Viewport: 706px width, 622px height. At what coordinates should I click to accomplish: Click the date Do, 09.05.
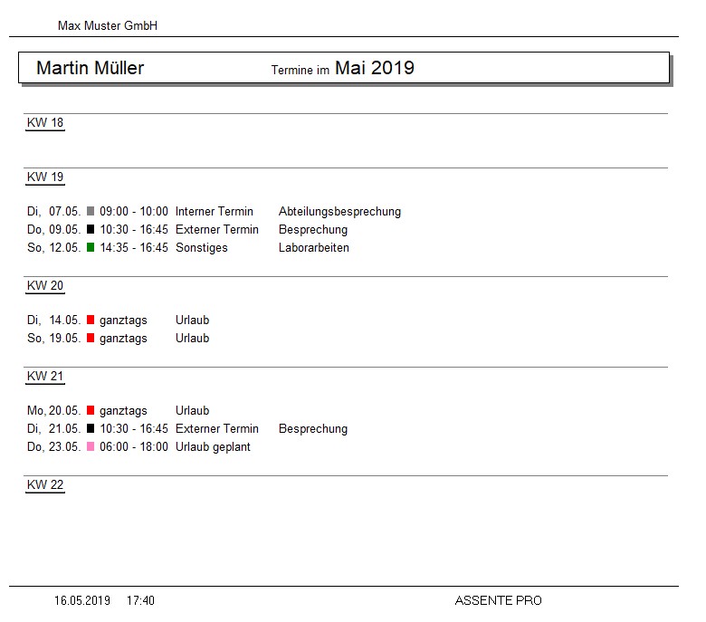(x=54, y=230)
